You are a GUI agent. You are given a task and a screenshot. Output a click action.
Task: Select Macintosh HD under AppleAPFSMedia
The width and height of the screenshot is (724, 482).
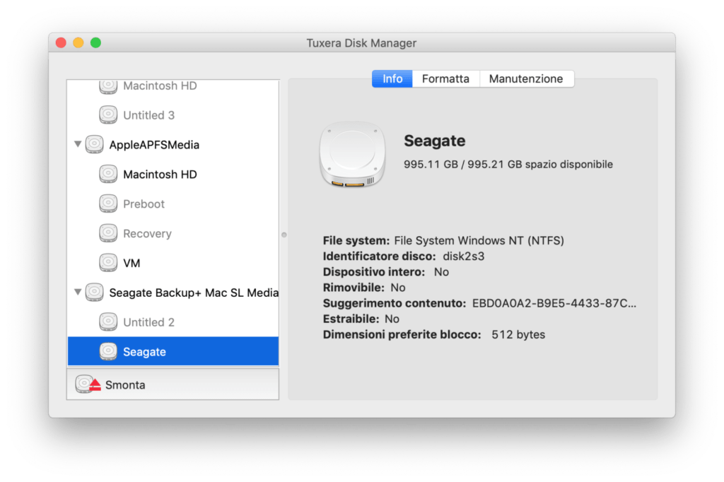tap(173, 174)
